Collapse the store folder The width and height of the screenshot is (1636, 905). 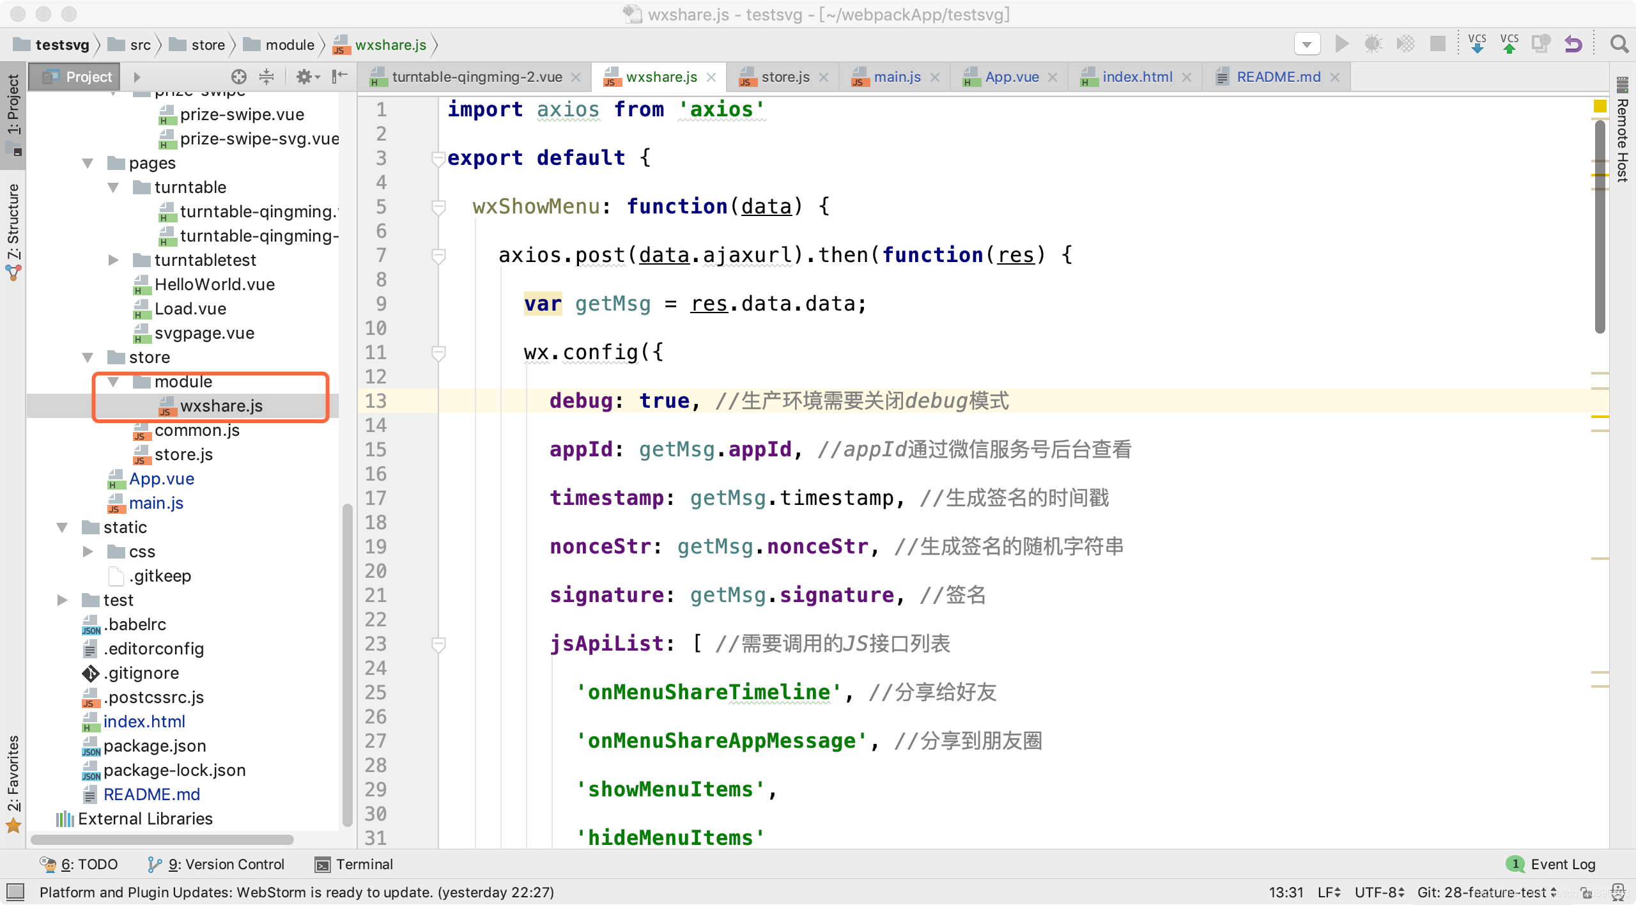tap(88, 357)
